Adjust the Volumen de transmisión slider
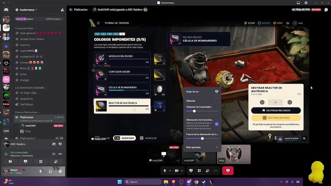The height and width of the screenshot is (186, 331). (x=202, y=111)
